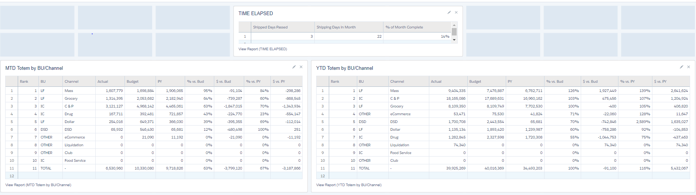
Task: Click the pencil icon on MTD Totem widget
Action: (x=294, y=67)
